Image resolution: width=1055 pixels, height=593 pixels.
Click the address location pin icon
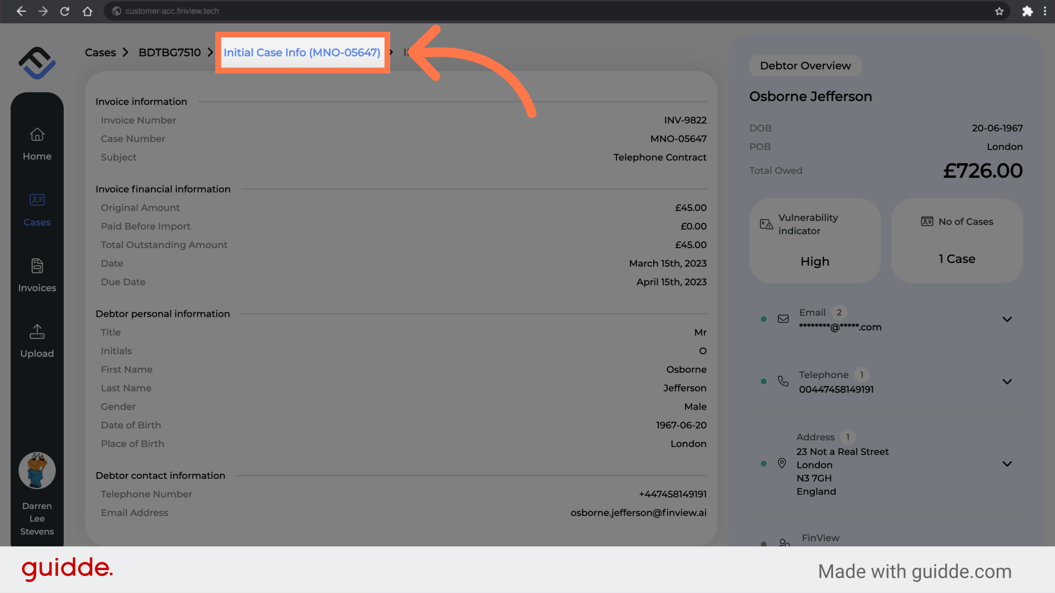tap(782, 463)
